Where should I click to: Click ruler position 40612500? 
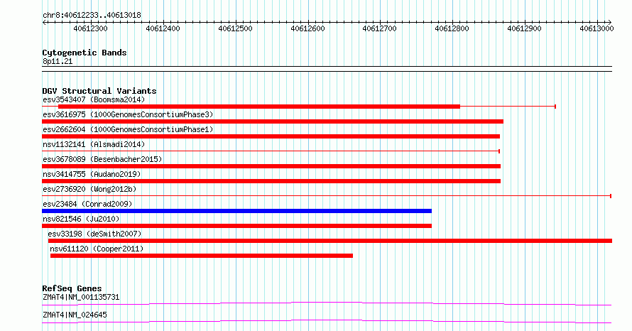235,28
